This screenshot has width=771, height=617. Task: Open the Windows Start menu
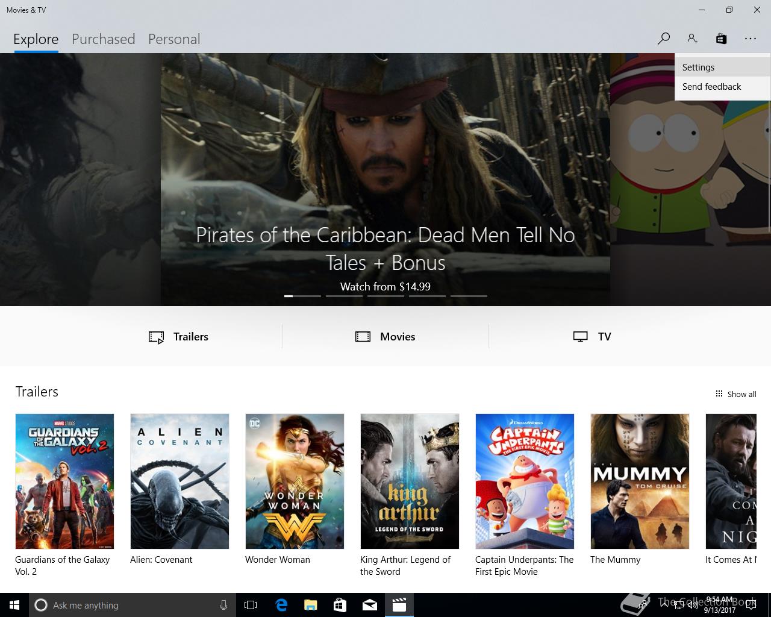point(14,605)
